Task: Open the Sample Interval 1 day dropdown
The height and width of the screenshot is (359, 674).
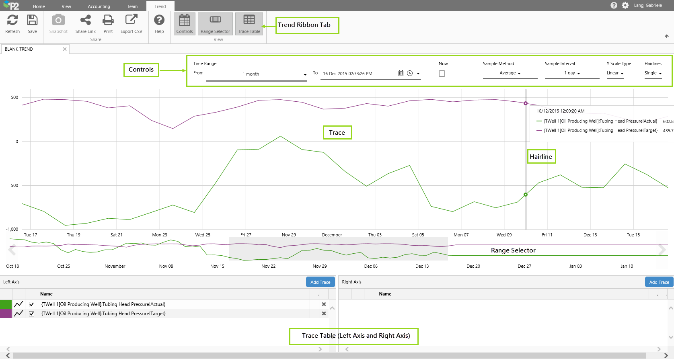Action: (x=572, y=73)
